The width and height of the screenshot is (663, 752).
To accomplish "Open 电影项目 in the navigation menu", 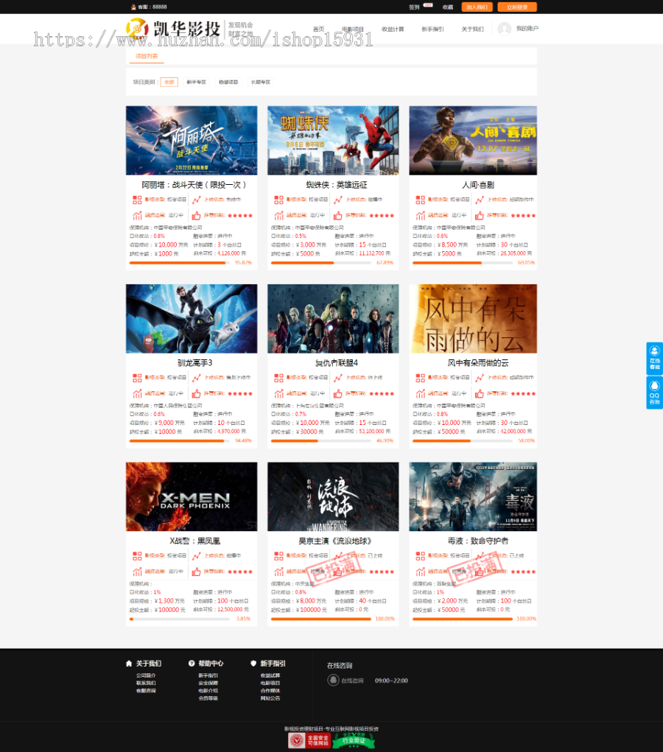I will pyautogui.click(x=353, y=29).
